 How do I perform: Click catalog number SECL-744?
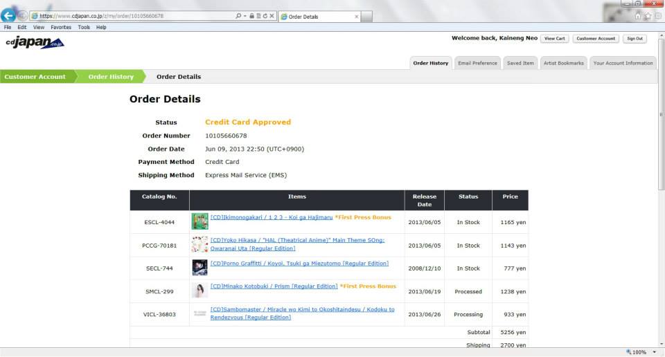tap(159, 268)
